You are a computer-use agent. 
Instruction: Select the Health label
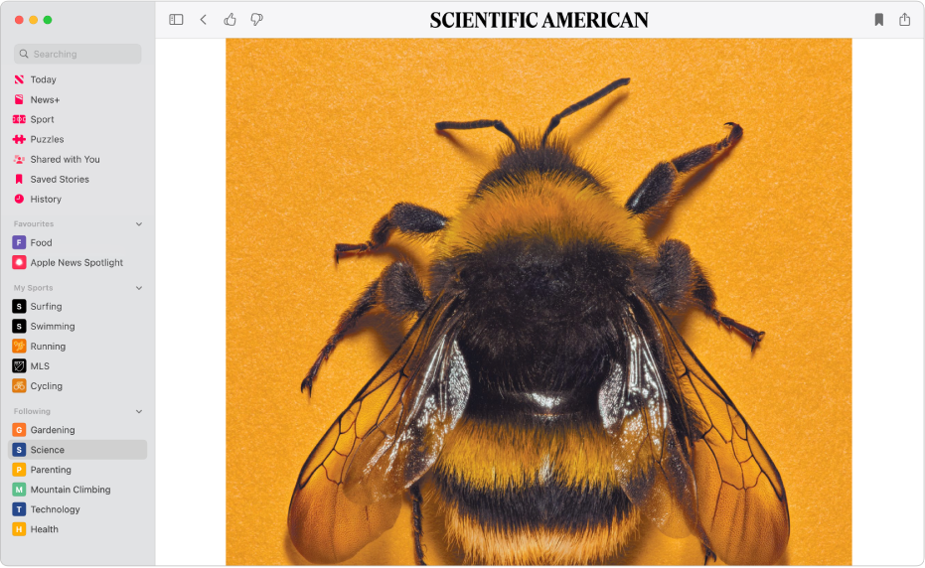[45, 529]
